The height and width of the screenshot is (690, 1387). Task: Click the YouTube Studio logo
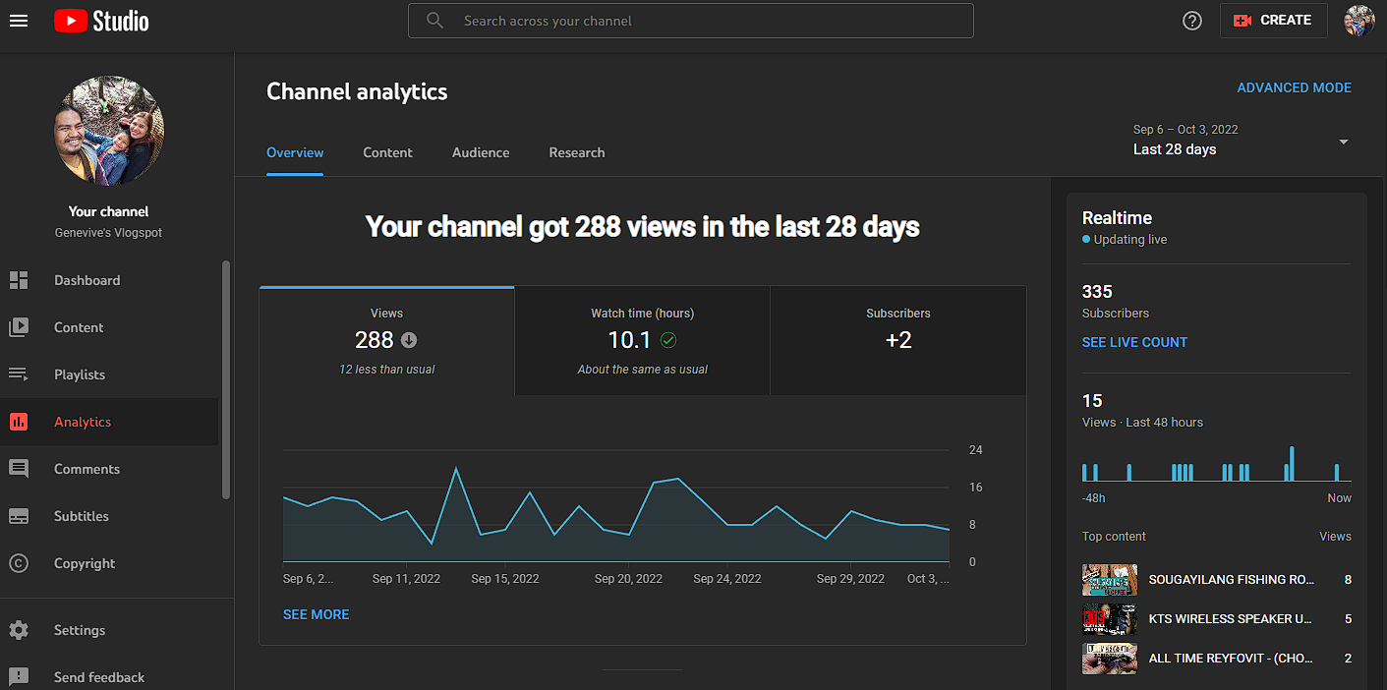[101, 20]
